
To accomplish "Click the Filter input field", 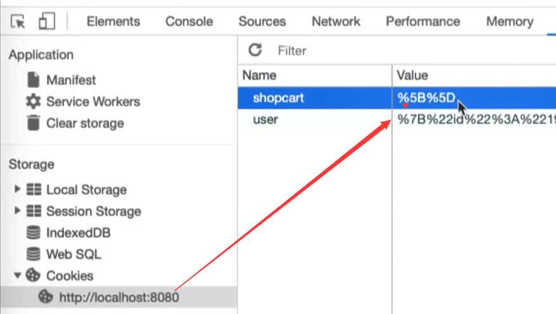I will [415, 51].
